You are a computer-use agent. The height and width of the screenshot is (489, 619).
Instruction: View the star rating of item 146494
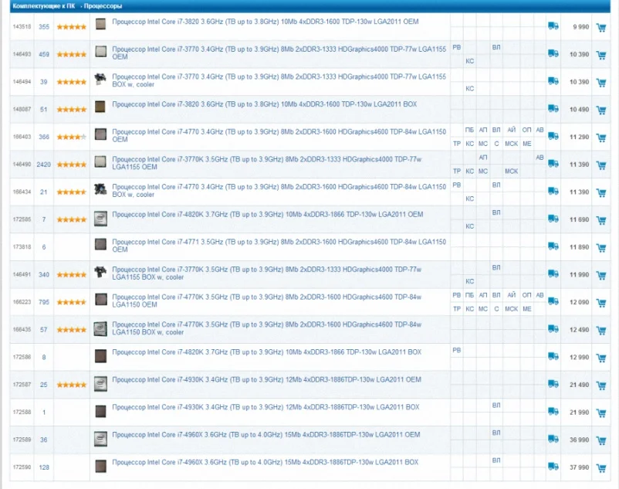click(72, 82)
